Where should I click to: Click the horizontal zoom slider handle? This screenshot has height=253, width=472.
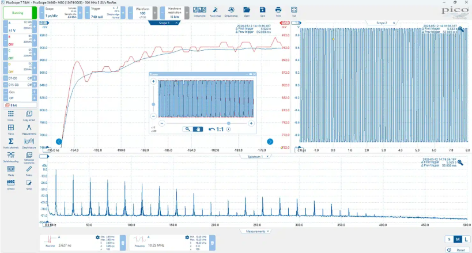[229, 123]
